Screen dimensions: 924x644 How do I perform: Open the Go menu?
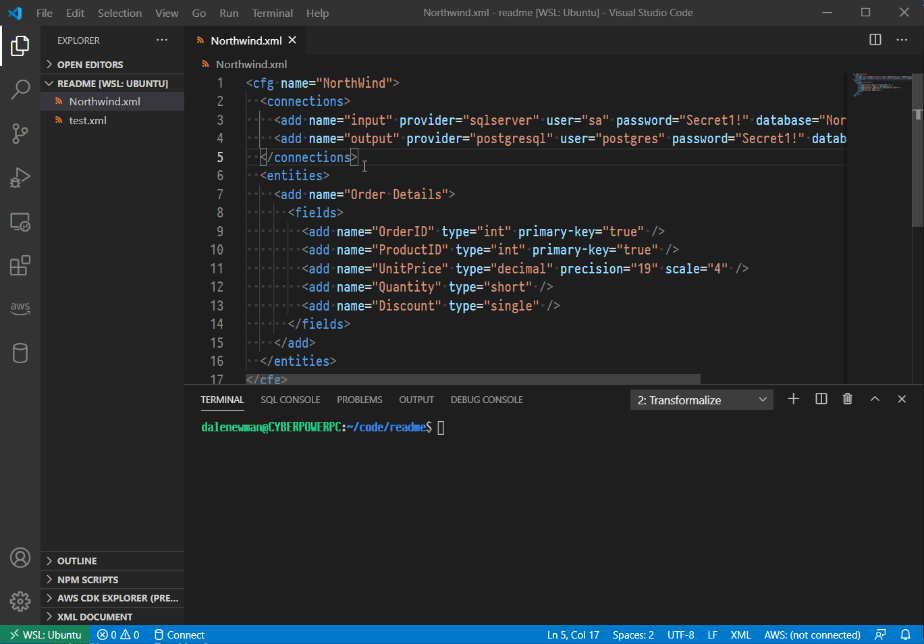(199, 13)
